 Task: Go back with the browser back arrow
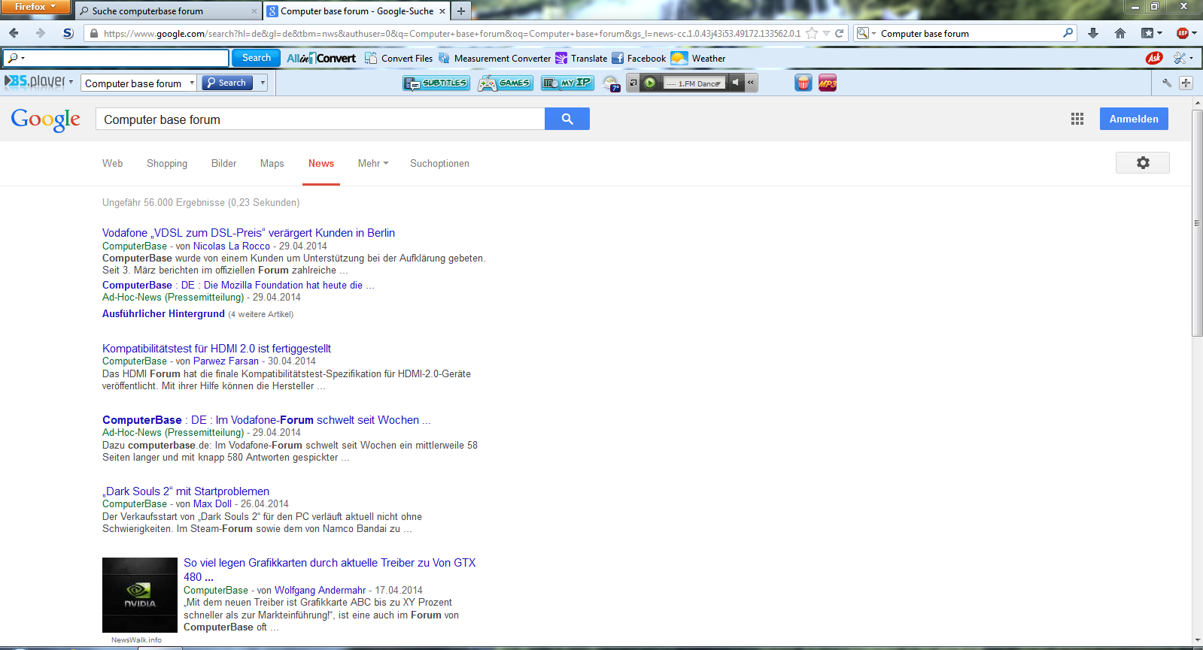[14, 33]
